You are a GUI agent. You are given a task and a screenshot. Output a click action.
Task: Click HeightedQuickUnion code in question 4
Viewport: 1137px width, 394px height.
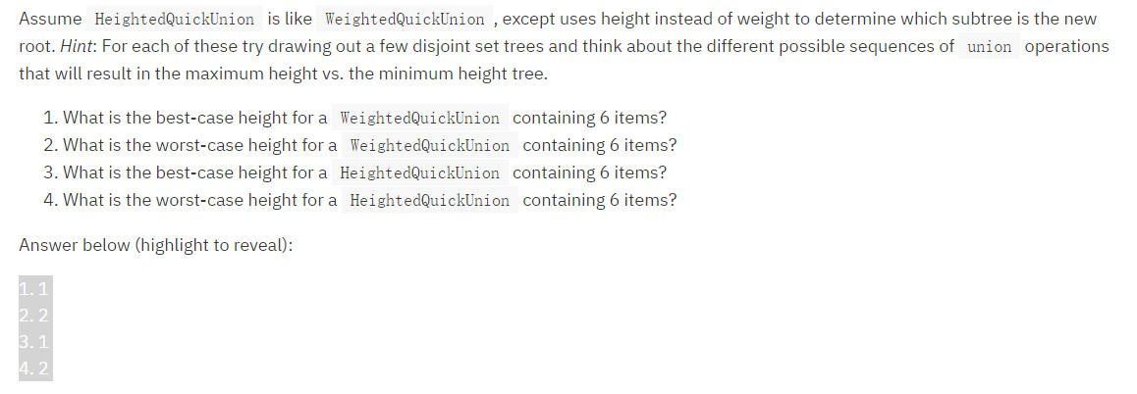point(429,201)
